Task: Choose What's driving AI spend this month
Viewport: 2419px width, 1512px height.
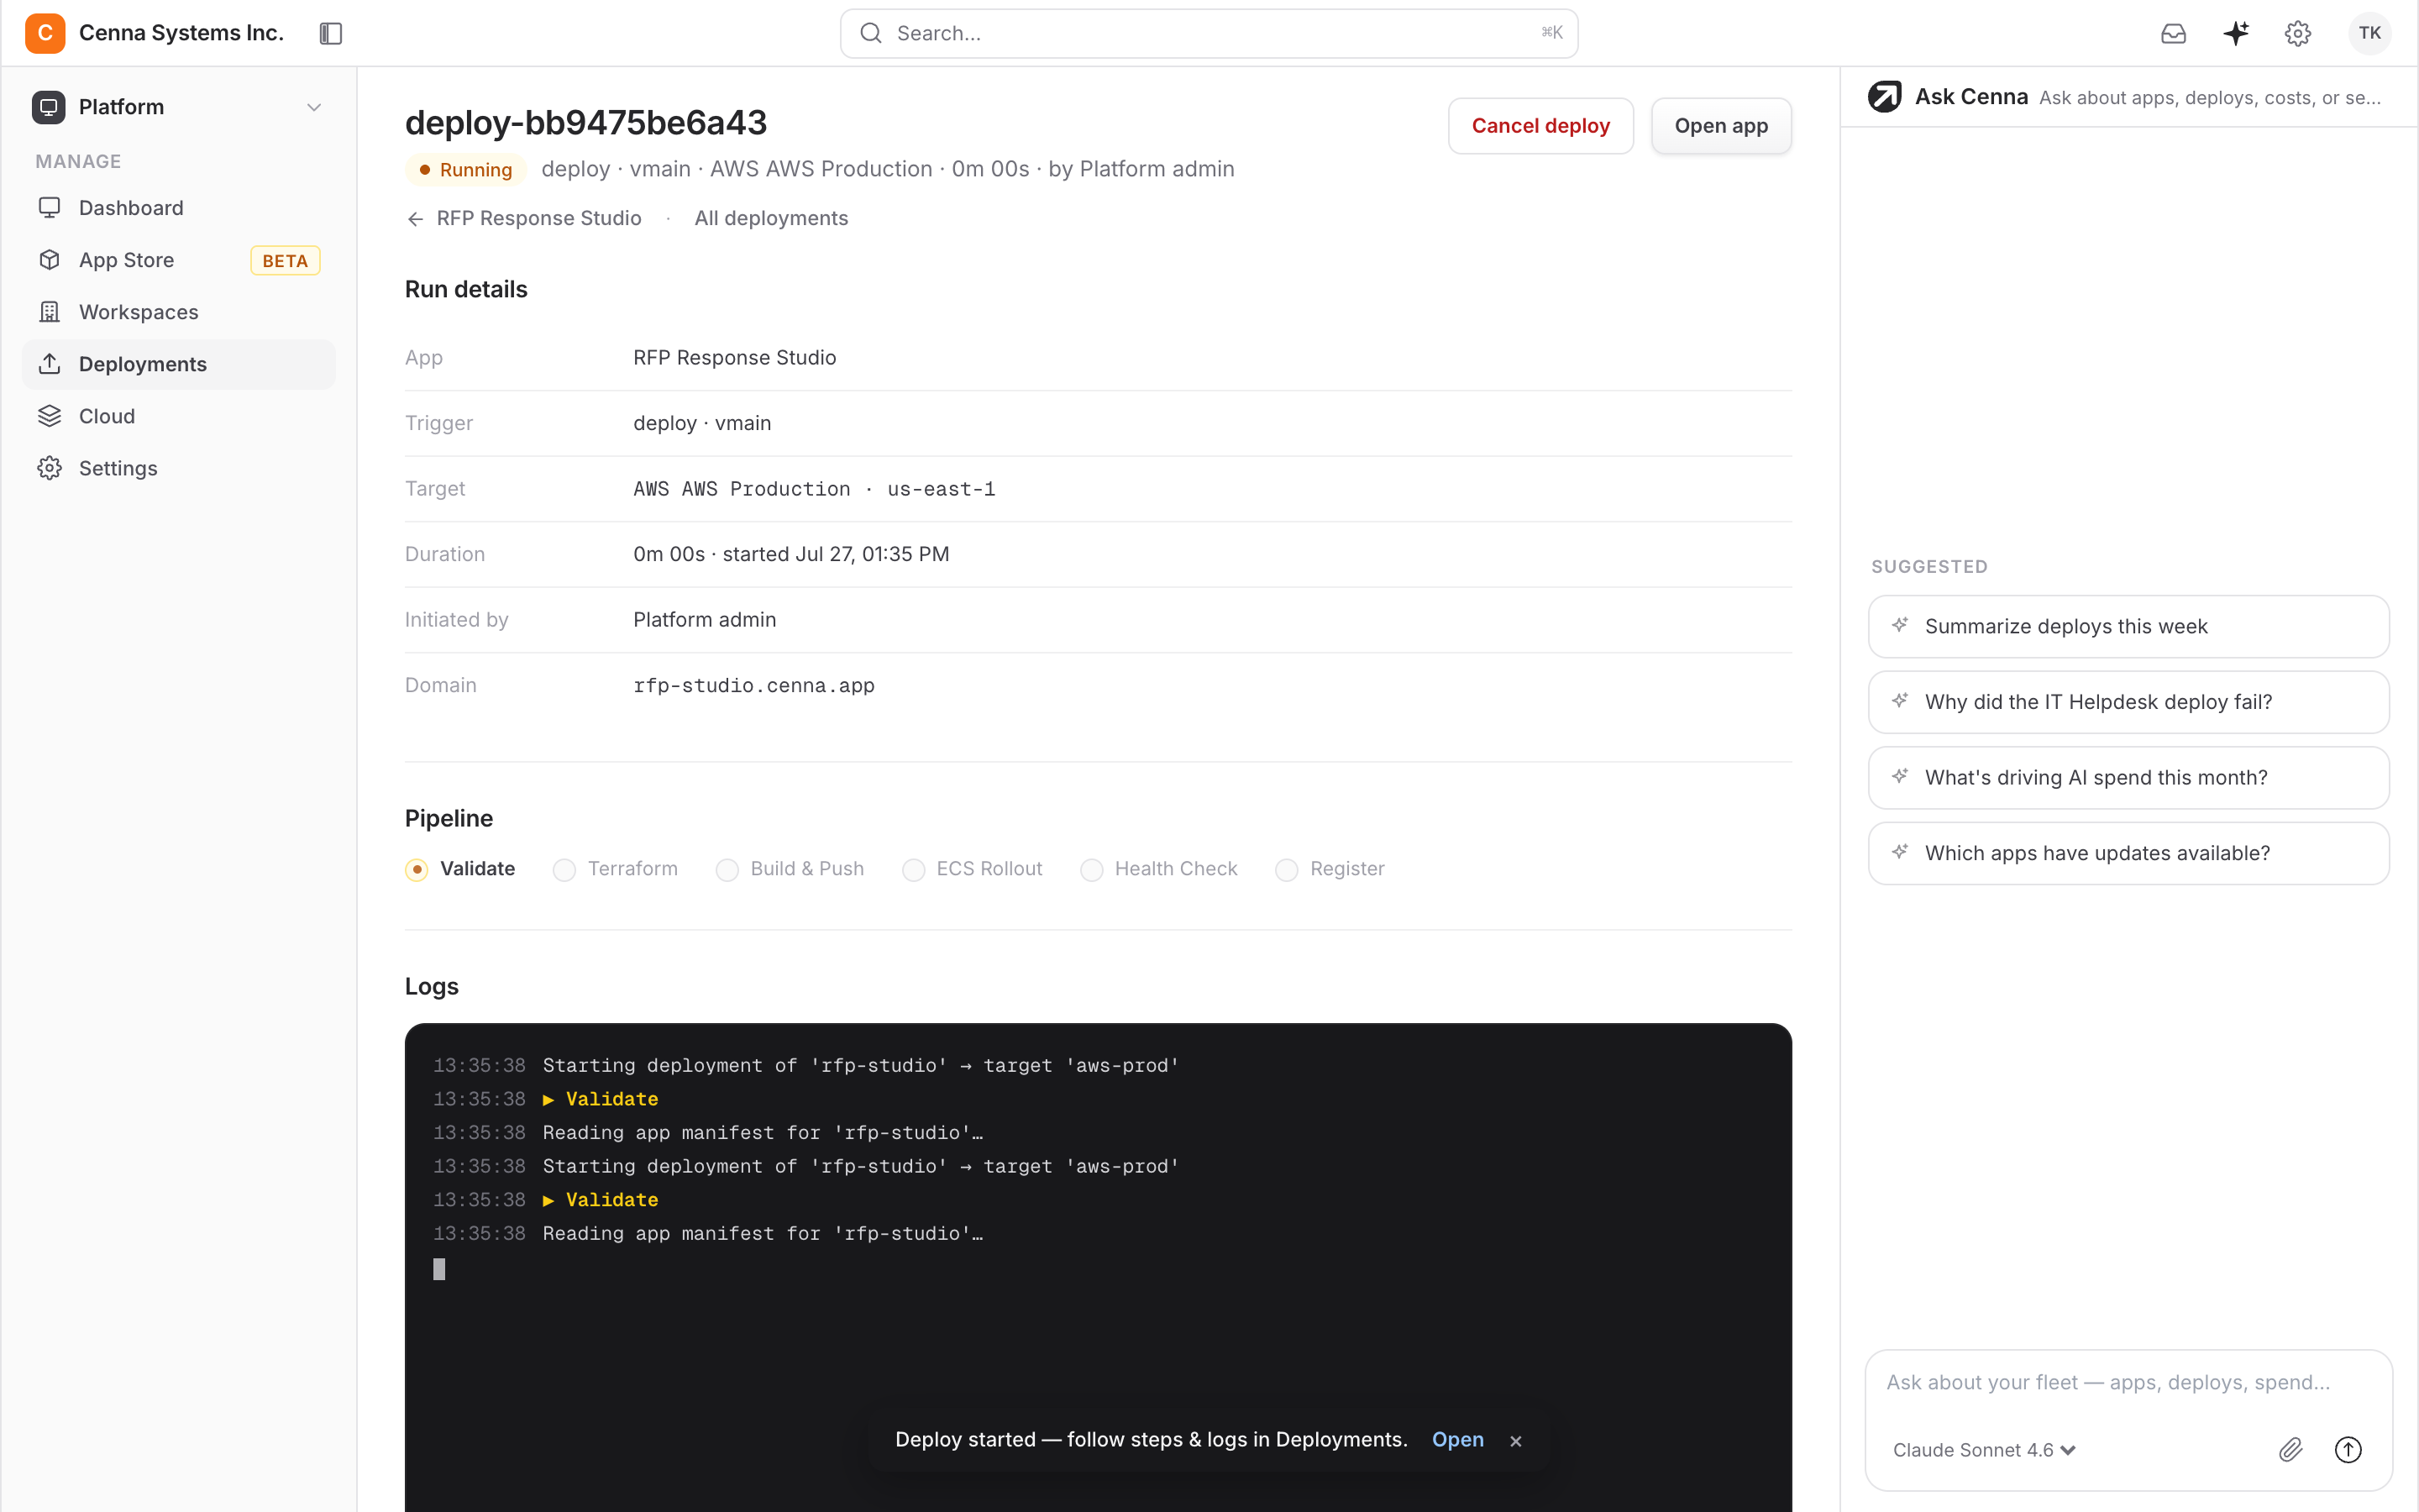Action: coord(2128,777)
